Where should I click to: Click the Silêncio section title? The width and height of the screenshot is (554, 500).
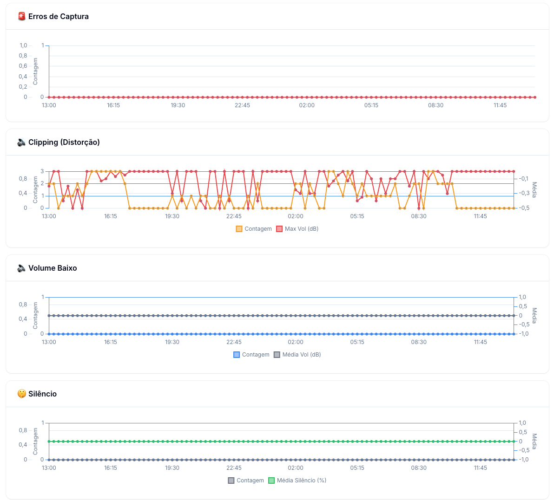42,394
